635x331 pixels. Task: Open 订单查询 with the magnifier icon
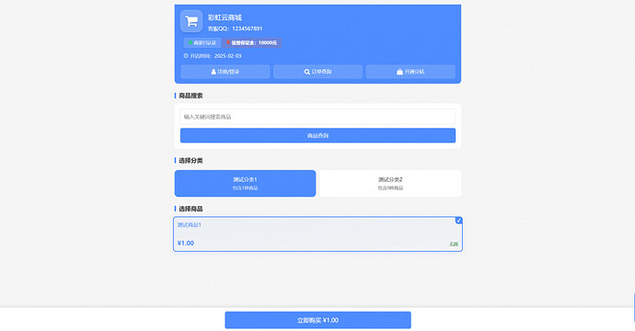[317, 72]
